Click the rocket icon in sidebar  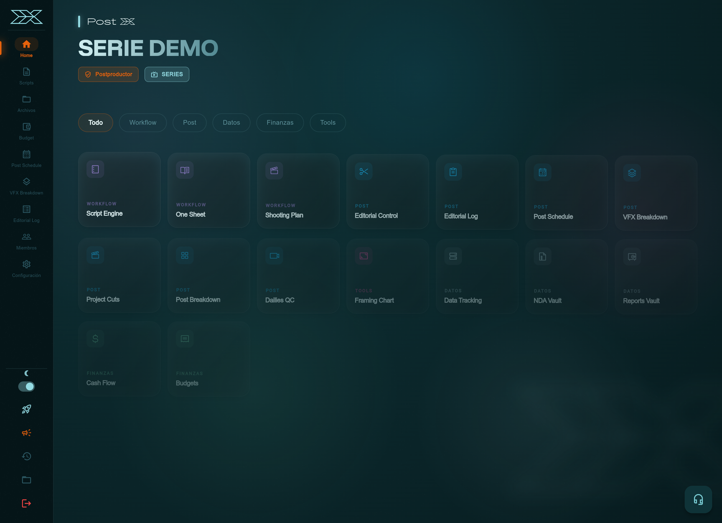26,409
